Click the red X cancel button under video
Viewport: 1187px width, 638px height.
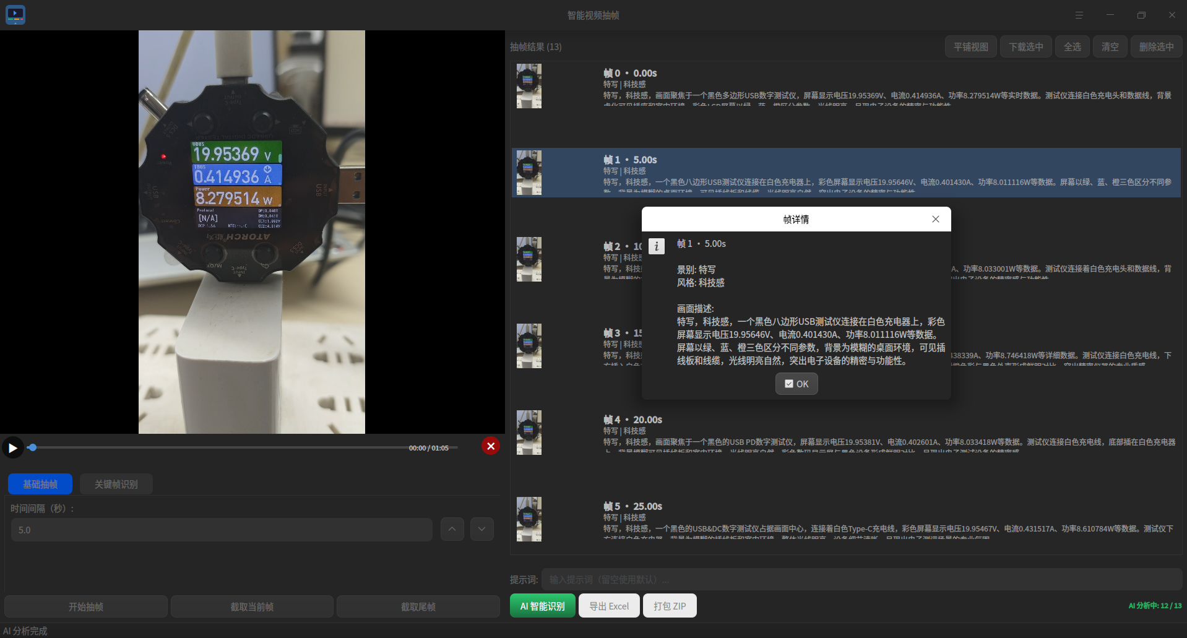tap(491, 446)
